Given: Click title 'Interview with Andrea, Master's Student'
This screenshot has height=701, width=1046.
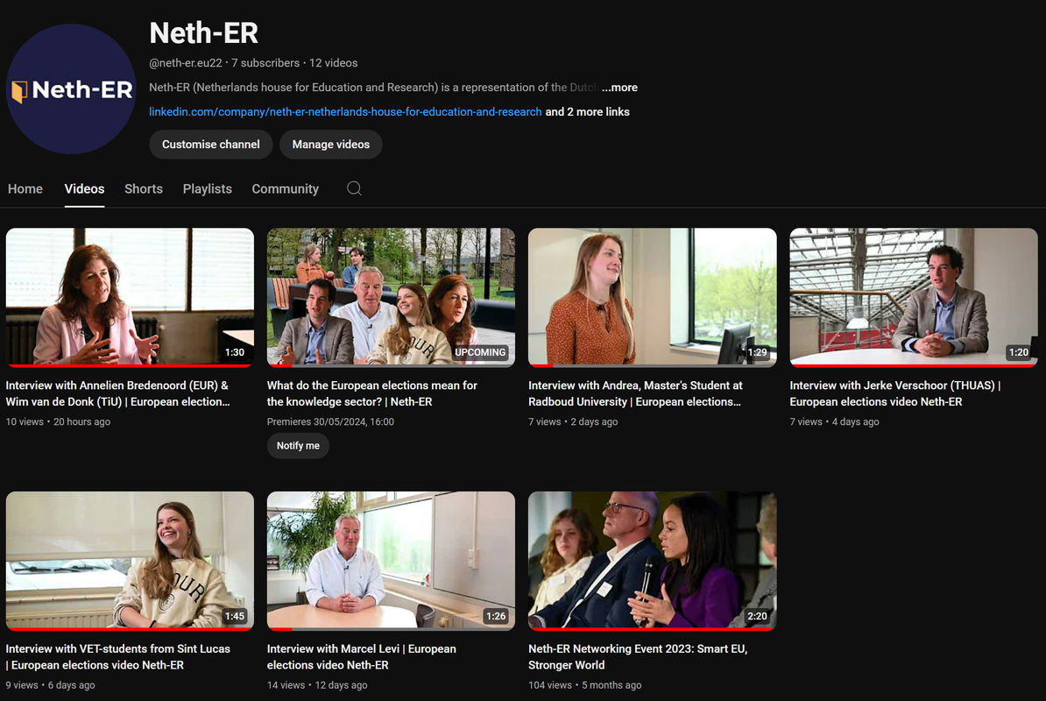Looking at the screenshot, I should point(635,393).
